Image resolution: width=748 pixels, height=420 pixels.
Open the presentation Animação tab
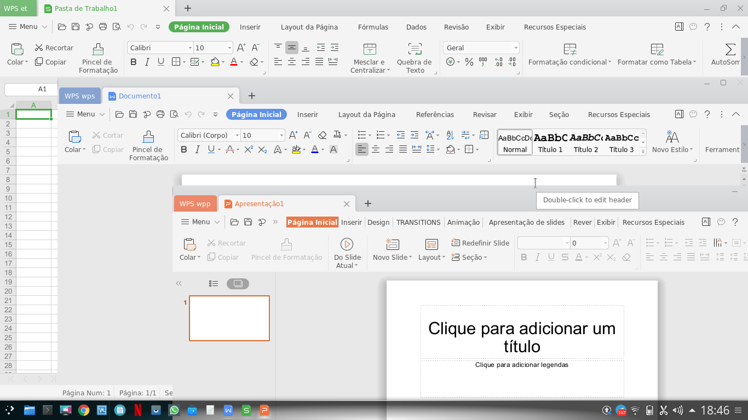click(x=463, y=222)
